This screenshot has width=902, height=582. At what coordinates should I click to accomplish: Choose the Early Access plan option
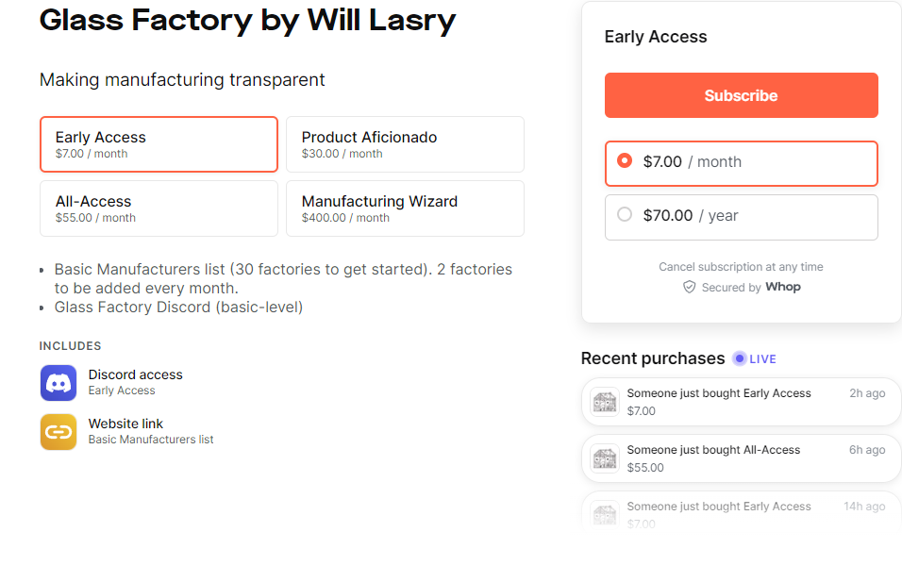(158, 143)
